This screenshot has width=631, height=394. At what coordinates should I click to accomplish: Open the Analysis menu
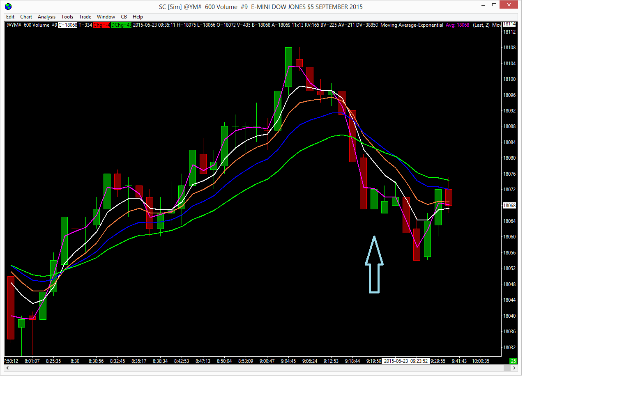[46, 17]
